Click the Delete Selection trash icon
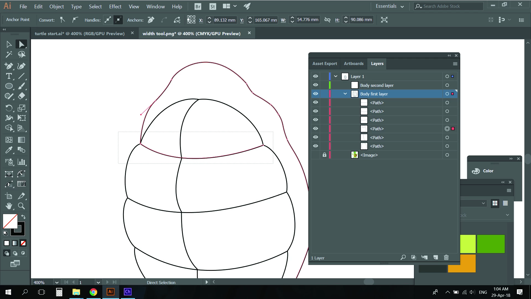This screenshot has height=299, width=531. coord(446,258)
